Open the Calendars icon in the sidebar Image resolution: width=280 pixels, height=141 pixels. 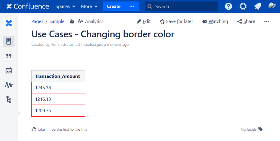(x=9, y=70)
